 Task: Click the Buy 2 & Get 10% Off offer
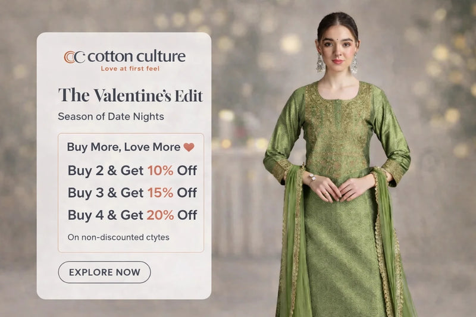(132, 170)
